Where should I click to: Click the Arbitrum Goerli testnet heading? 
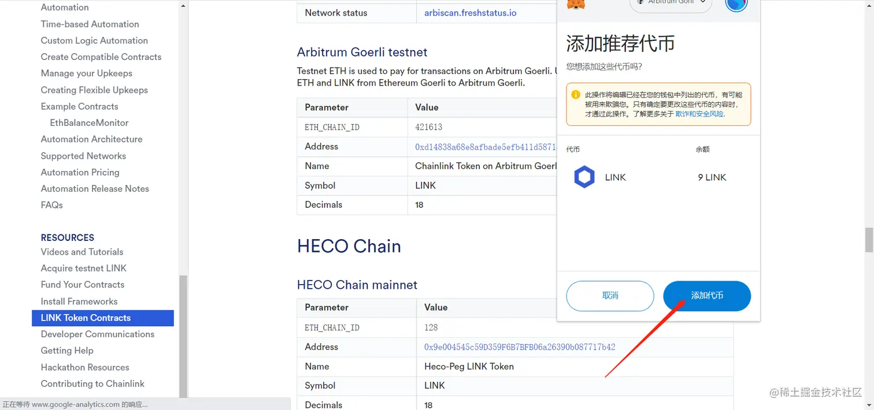click(362, 52)
